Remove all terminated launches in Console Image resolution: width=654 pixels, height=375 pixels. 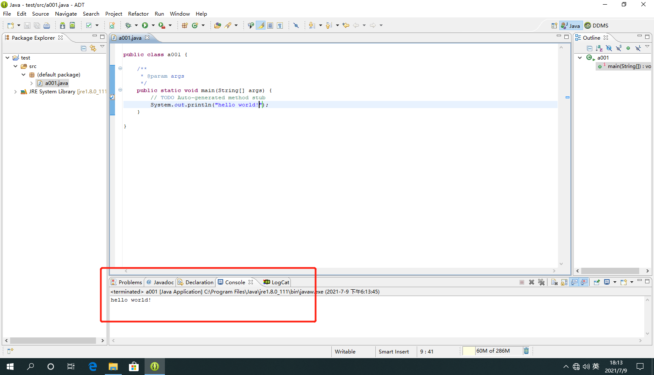541,282
